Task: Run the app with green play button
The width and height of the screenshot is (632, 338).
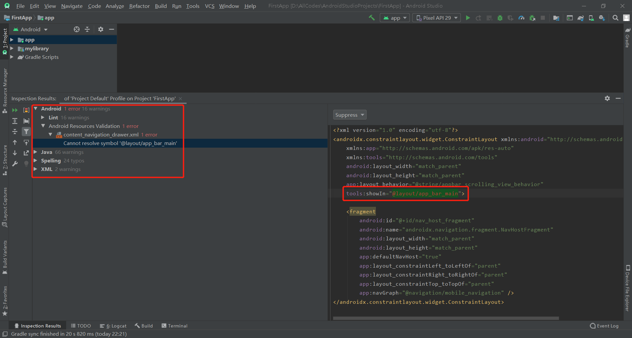Action: tap(468, 18)
